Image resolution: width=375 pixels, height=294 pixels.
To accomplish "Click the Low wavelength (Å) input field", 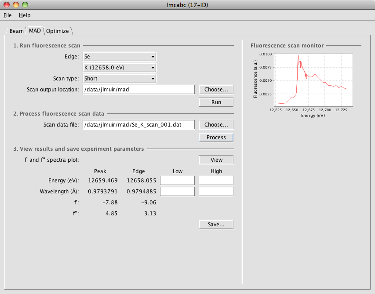I will (177, 192).
